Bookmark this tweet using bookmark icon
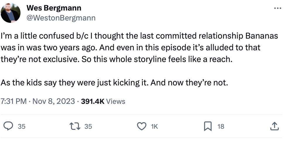The height and width of the screenshot is (141, 288). coord(208,126)
